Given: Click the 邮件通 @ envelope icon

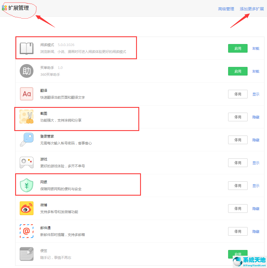Looking at the screenshot, I should pos(27,231).
